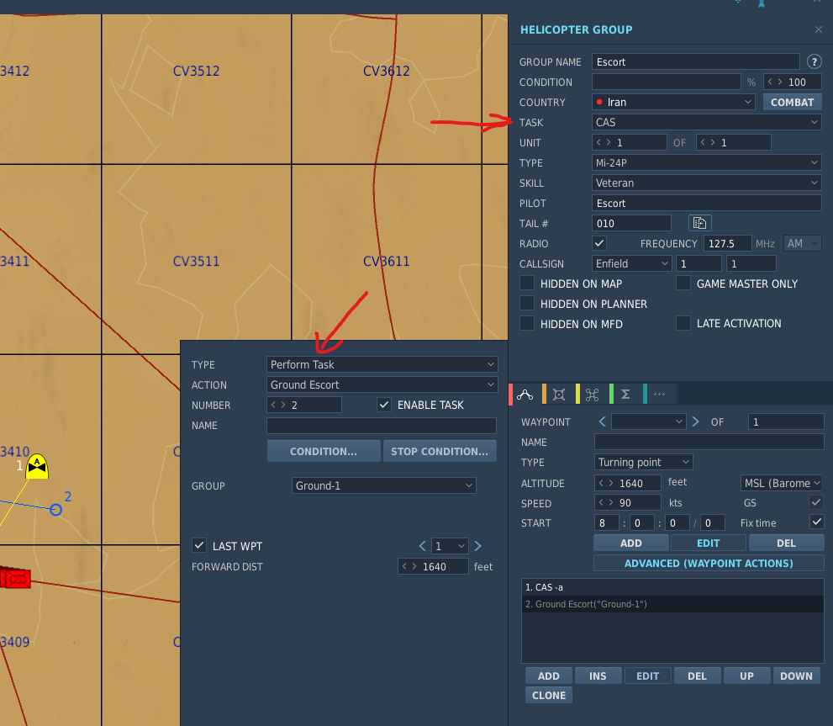Select the Ground Escort entry in task list
The image size is (833, 726).
point(672,604)
